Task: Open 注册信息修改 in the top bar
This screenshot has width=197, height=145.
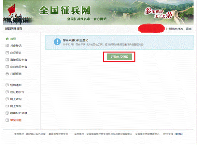Action: tap(175, 29)
